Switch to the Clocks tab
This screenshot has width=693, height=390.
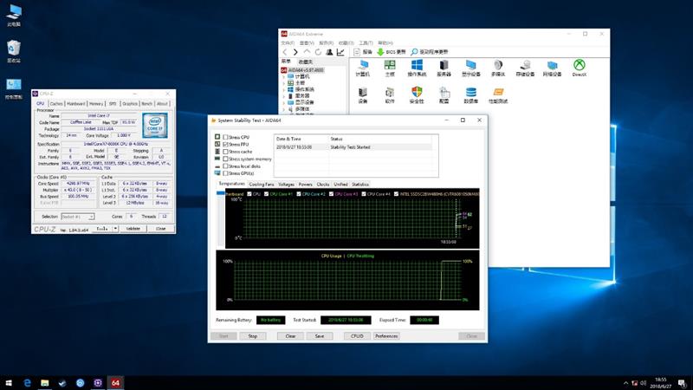323,185
